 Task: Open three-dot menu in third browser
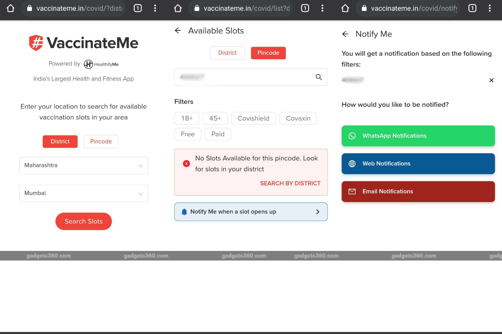click(490, 8)
